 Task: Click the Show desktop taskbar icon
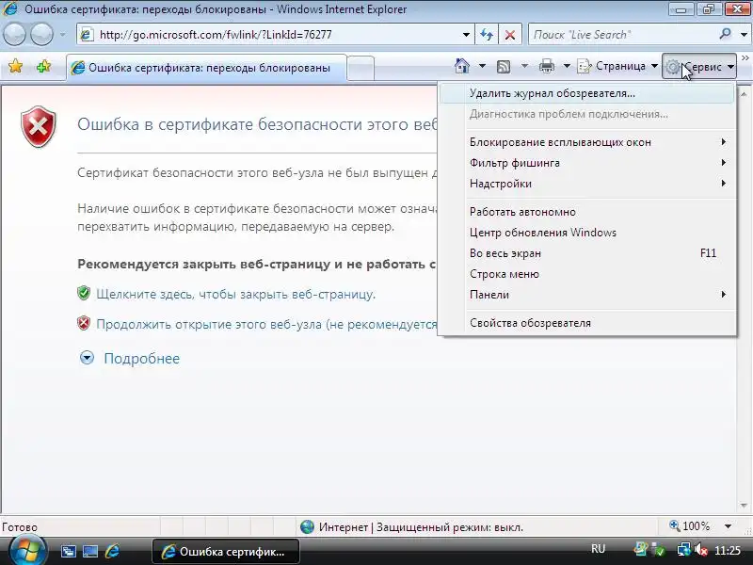click(x=89, y=552)
